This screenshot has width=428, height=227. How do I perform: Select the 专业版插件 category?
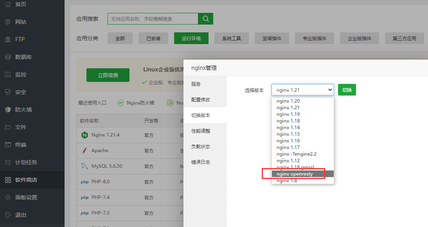coord(315,38)
